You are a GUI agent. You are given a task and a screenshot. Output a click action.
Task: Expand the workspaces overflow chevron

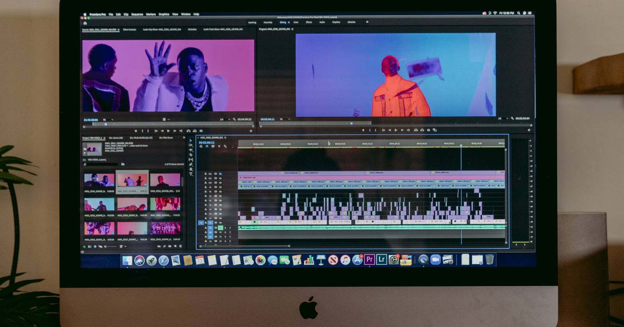(x=367, y=22)
